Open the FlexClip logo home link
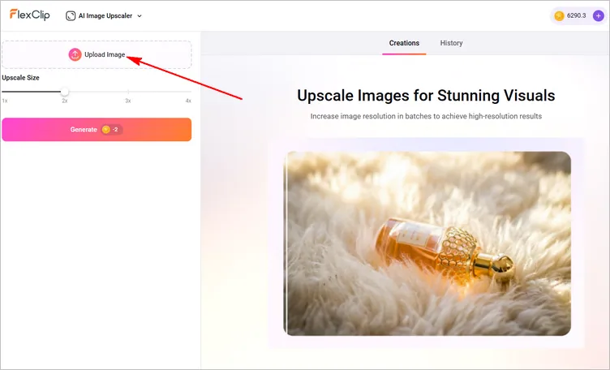 tap(30, 15)
